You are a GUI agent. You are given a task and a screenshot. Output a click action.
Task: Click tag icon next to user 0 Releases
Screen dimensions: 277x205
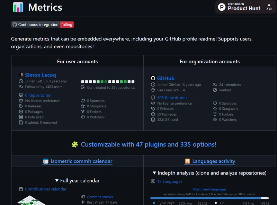pyautogui.click(x=21, y=106)
